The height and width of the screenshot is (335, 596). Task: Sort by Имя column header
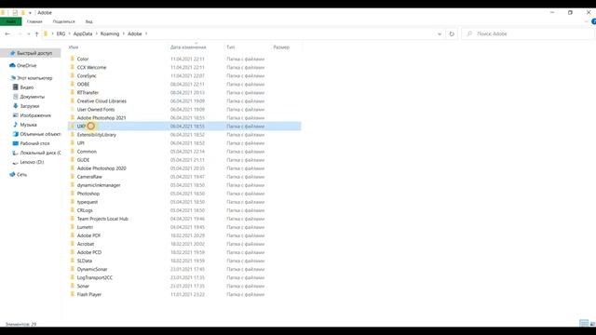click(74, 47)
